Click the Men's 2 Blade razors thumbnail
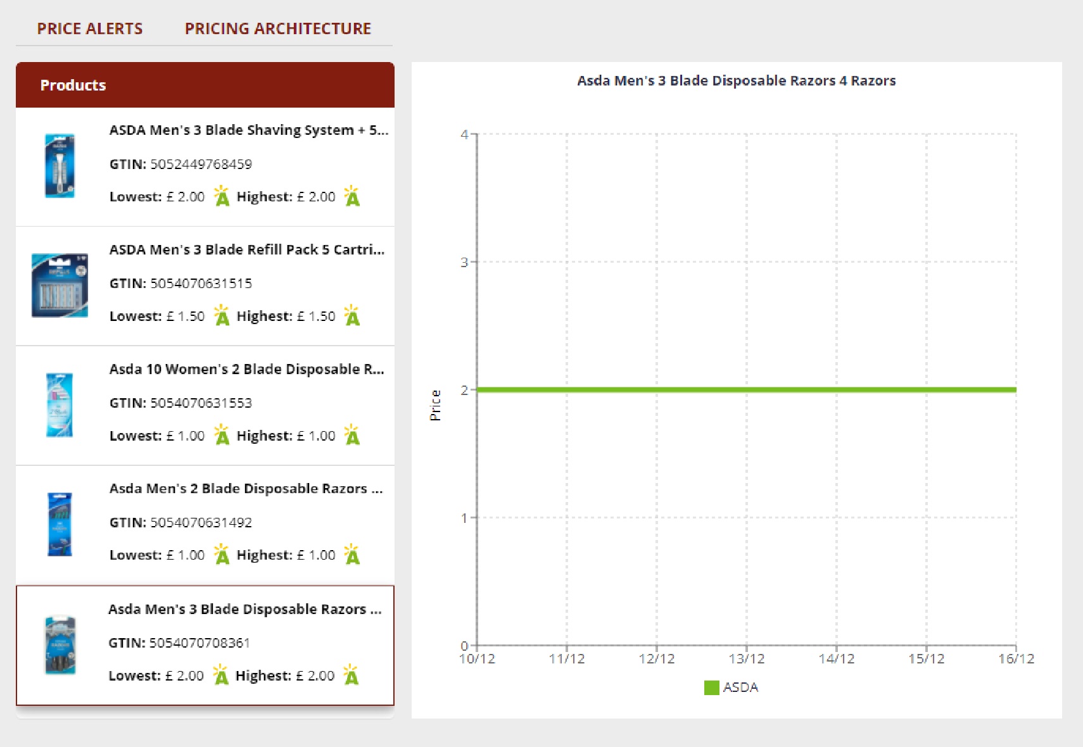Image resolution: width=1083 pixels, height=747 pixels. 60,525
